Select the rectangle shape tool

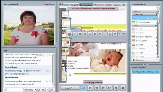(80, 34)
